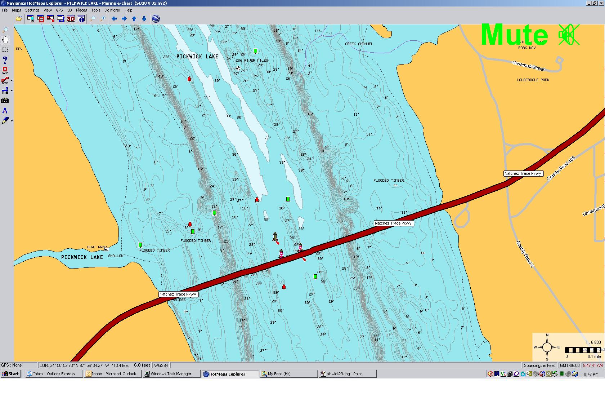The height and width of the screenshot is (399, 605).
Task: Select the hand pan tool
Action: (5, 40)
